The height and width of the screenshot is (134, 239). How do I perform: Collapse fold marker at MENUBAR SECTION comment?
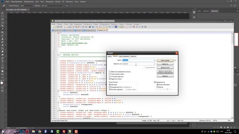[58, 55]
